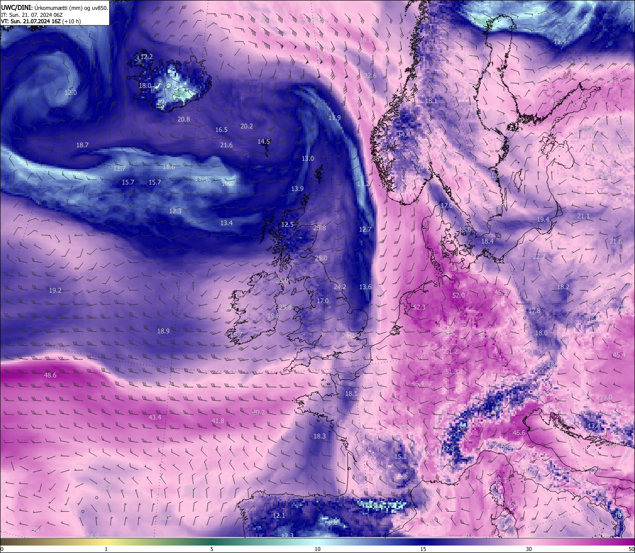Click the 19.2 value west of Ireland
This screenshot has height=553, width=635.
point(55,291)
